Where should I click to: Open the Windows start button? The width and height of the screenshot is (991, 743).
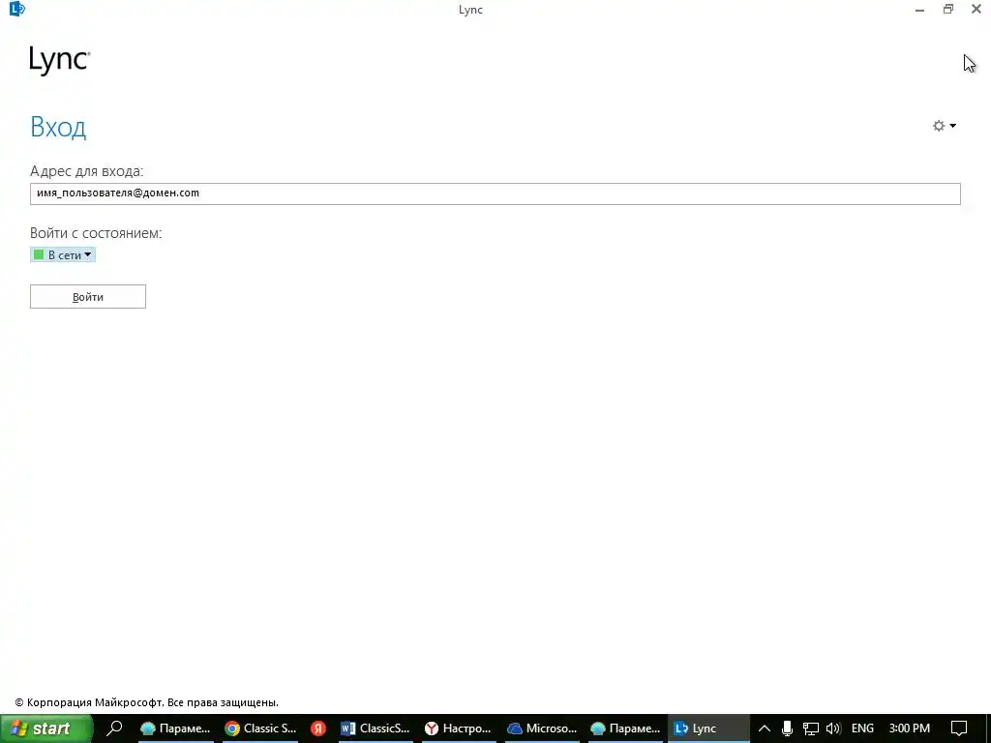tap(46, 728)
